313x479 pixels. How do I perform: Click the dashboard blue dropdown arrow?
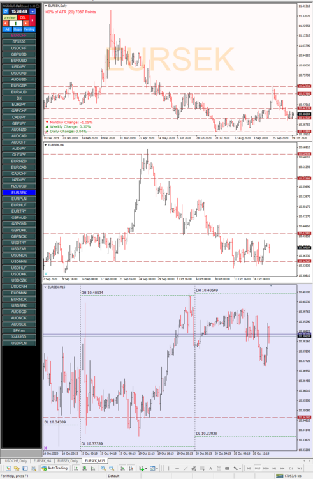33,11
